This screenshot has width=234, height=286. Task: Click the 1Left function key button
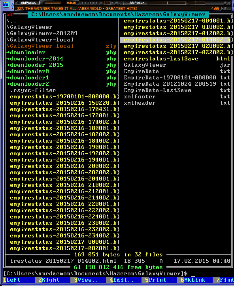[19, 280]
